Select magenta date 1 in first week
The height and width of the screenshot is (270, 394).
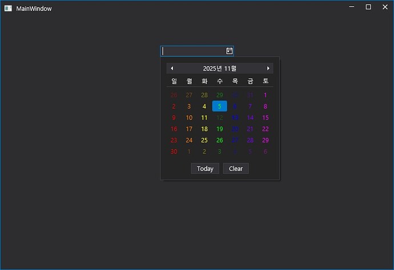click(x=266, y=95)
